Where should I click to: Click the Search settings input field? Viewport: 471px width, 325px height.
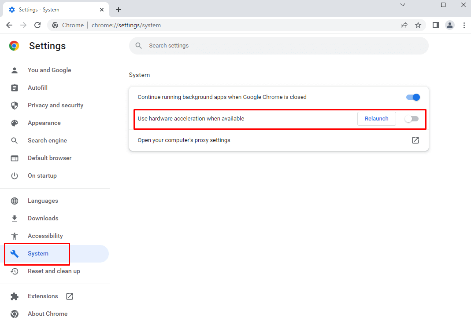point(282,46)
